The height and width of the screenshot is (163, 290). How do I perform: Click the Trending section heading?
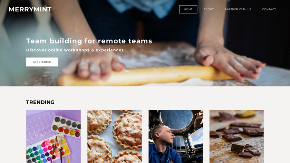40,102
